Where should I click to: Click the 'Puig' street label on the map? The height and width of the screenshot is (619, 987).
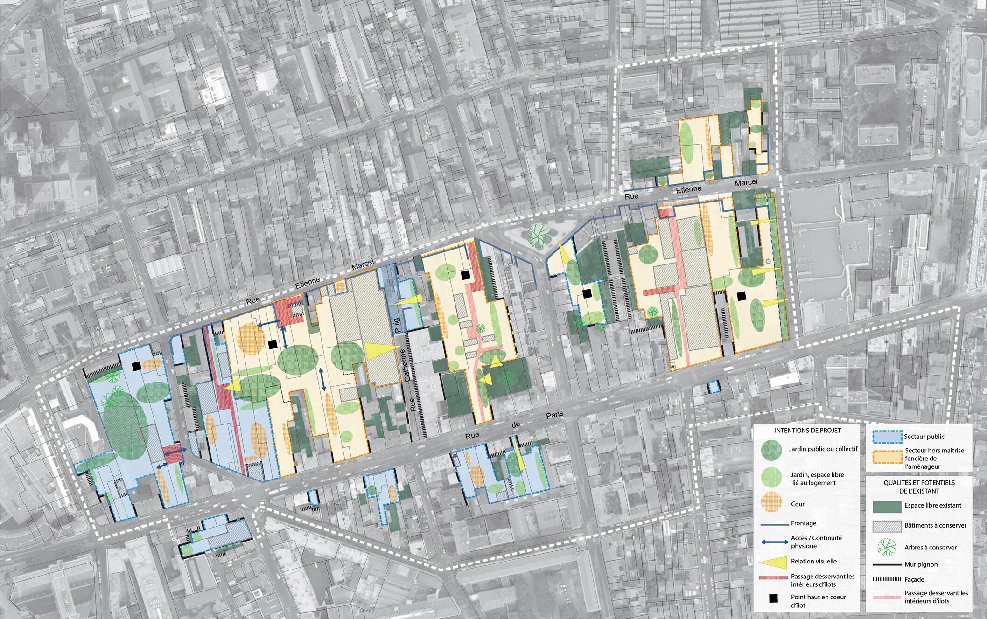click(397, 325)
